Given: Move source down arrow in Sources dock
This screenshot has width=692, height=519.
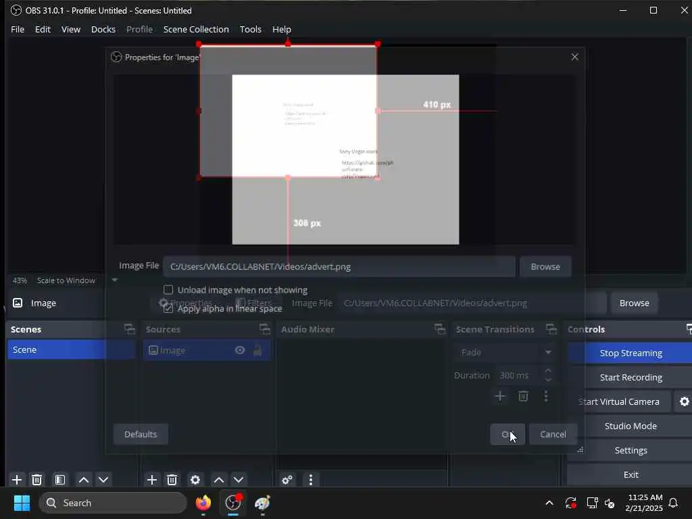Looking at the screenshot, I should [239, 479].
